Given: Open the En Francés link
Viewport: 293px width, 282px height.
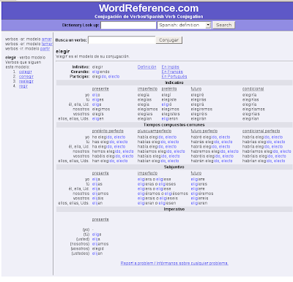Looking at the screenshot, I should coord(172,72).
